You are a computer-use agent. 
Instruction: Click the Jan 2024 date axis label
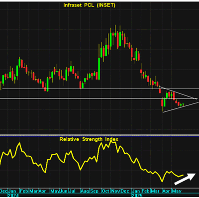[x=12, y=191]
